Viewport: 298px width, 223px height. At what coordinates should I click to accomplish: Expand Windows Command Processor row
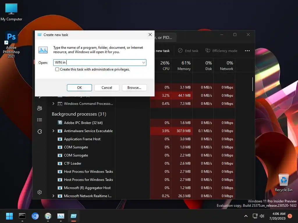(x=54, y=104)
